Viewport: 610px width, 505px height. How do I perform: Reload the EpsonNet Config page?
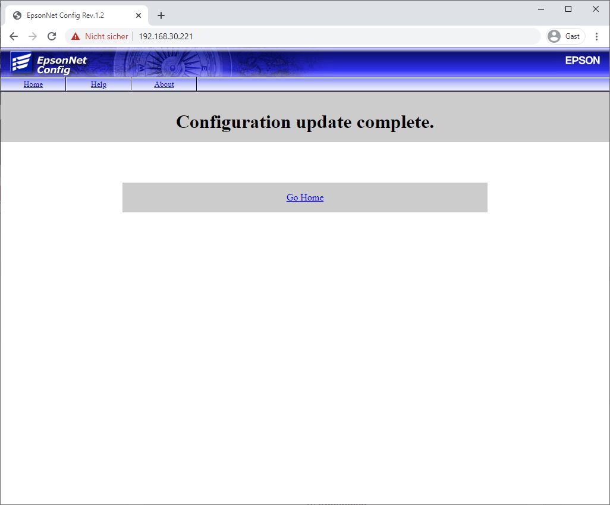(52, 36)
